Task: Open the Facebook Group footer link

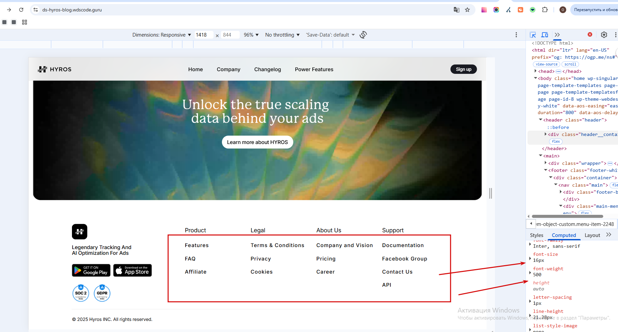Action: tap(404, 259)
